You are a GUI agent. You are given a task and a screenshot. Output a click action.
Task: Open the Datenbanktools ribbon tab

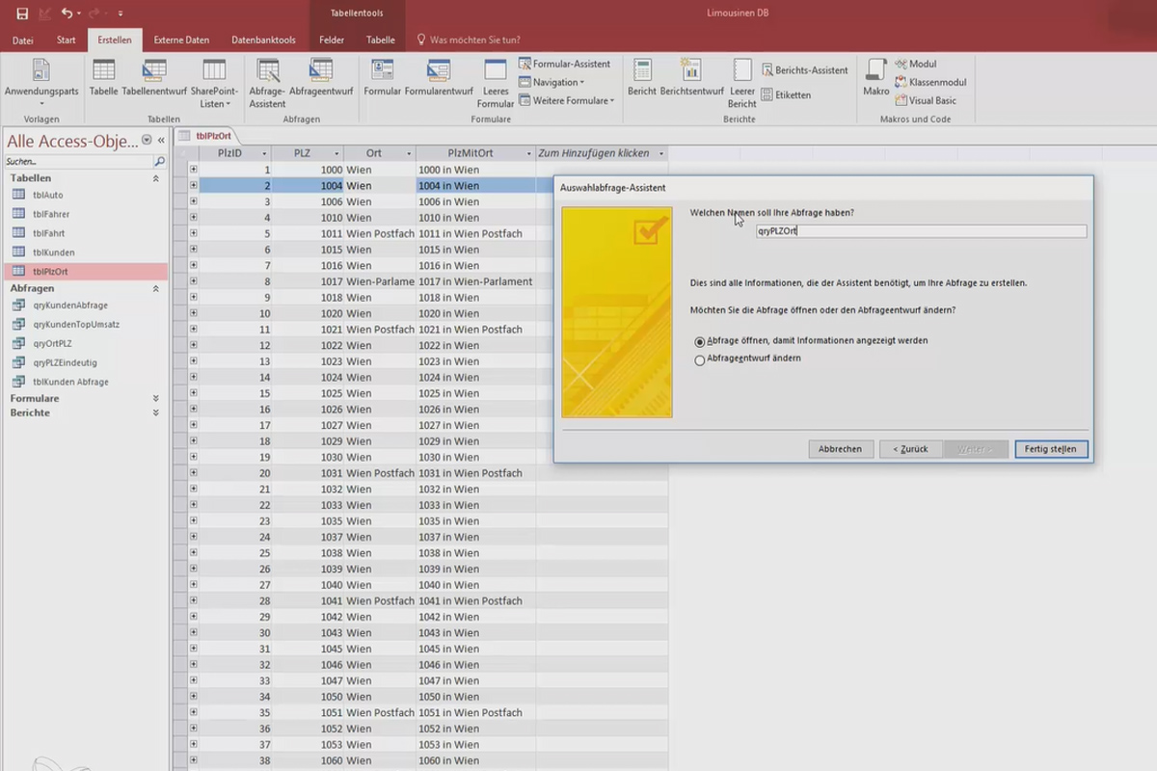263,40
